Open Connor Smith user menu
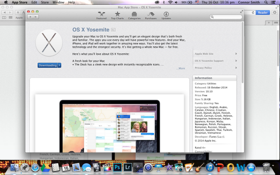 [x=249, y=2]
